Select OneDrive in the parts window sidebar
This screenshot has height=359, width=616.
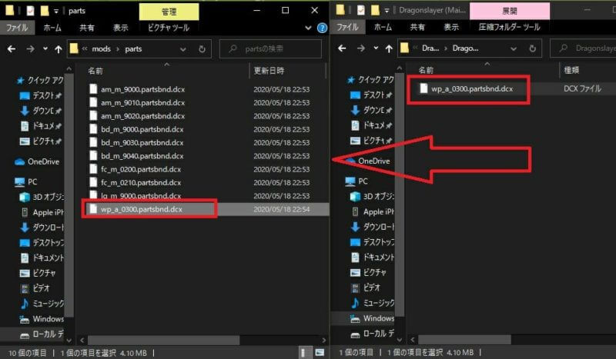[x=37, y=161]
